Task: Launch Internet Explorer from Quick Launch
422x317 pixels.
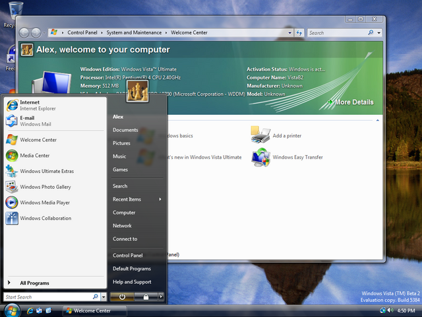Action: point(30,310)
